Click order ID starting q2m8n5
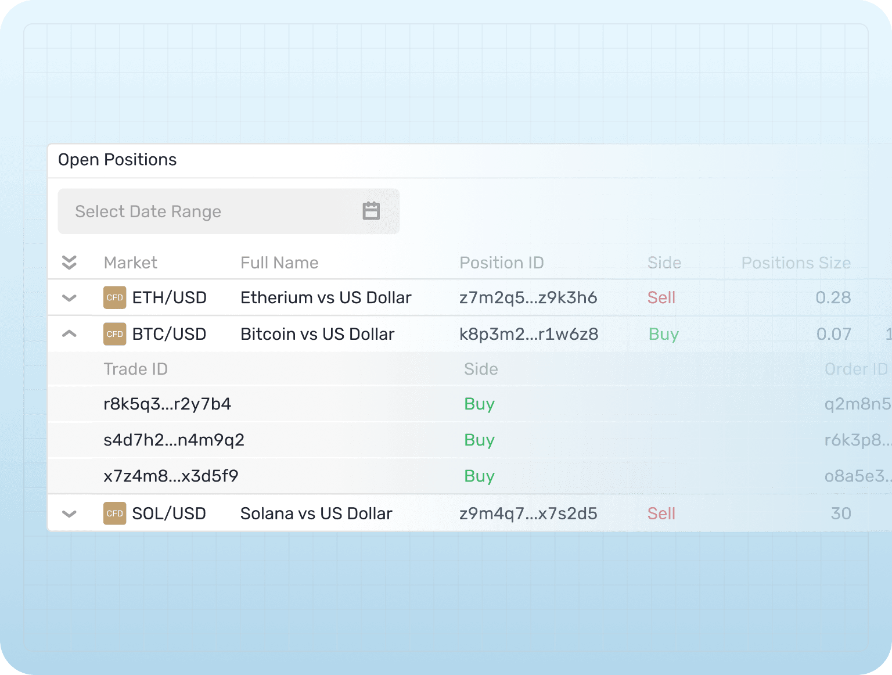The height and width of the screenshot is (675, 892). coord(858,404)
